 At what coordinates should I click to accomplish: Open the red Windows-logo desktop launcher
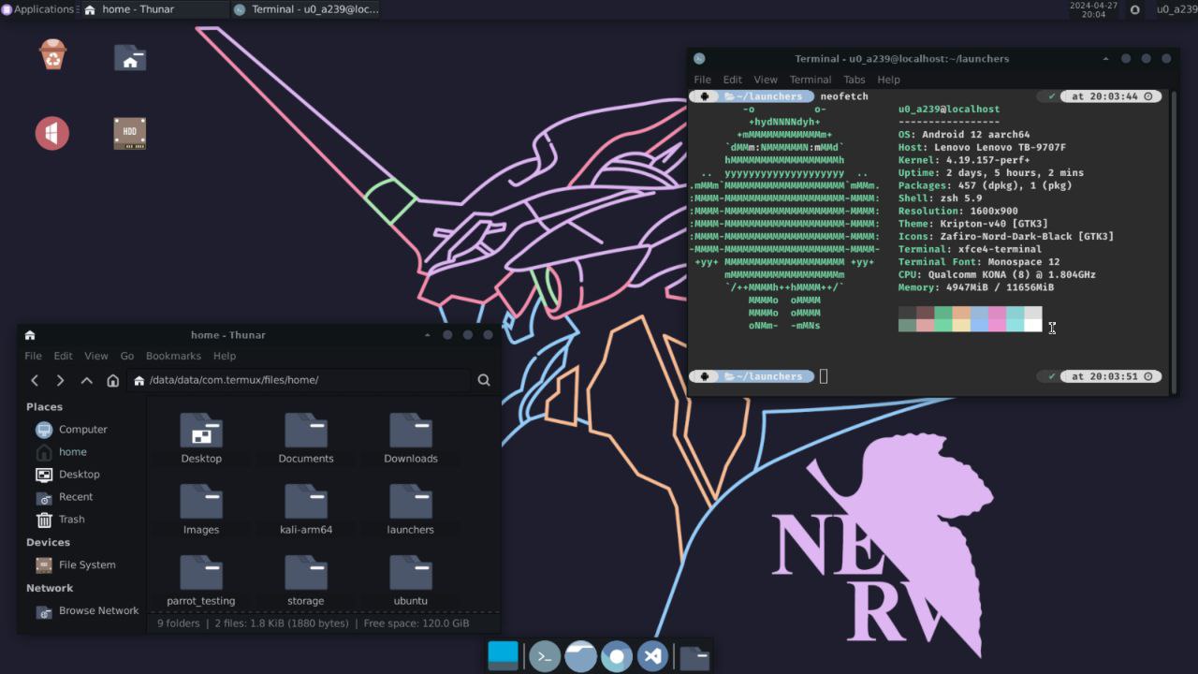52,133
